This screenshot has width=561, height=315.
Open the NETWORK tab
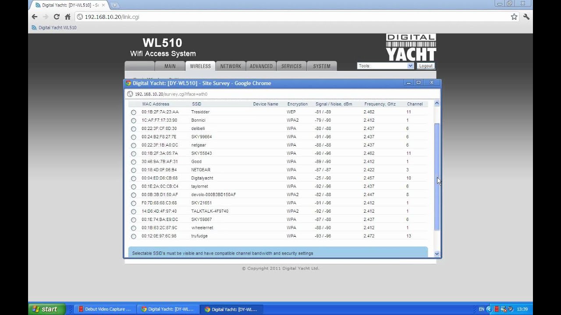(231, 66)
